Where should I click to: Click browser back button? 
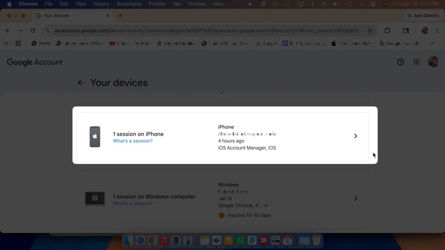click(x=8, y=31)
